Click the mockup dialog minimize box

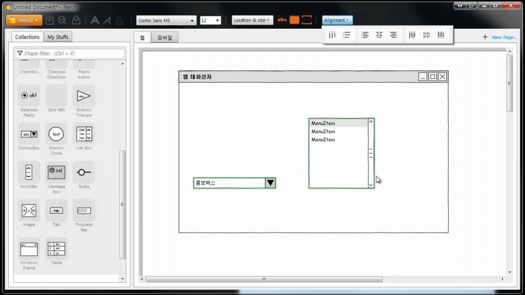422,77
